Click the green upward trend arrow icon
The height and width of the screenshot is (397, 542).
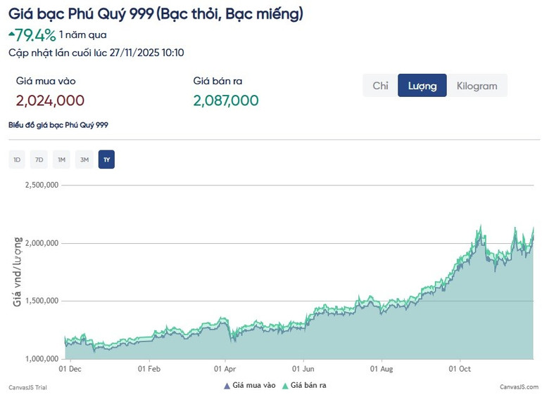[x=11, y=33]
